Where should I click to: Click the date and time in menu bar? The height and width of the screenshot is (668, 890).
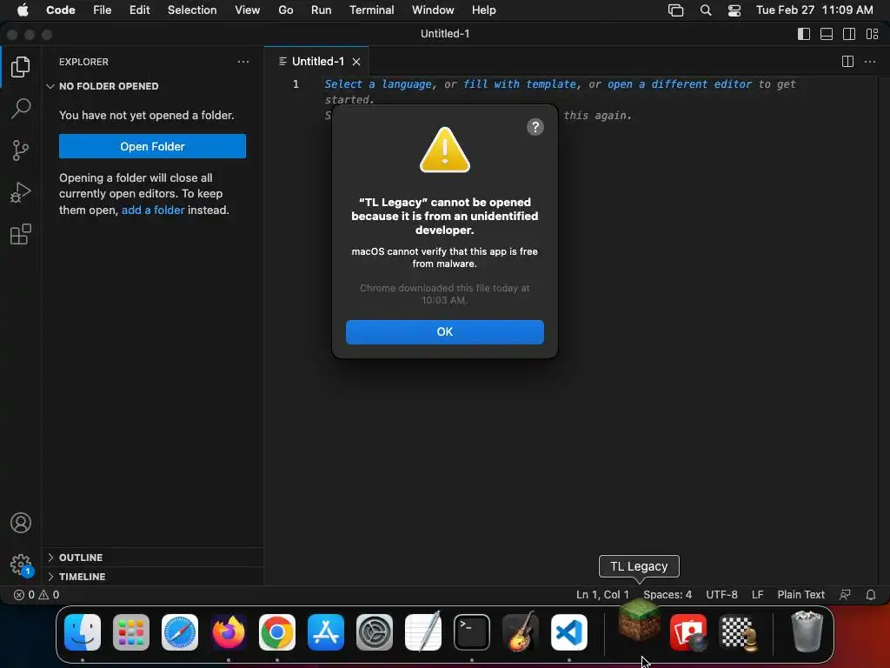coord(814,10)
